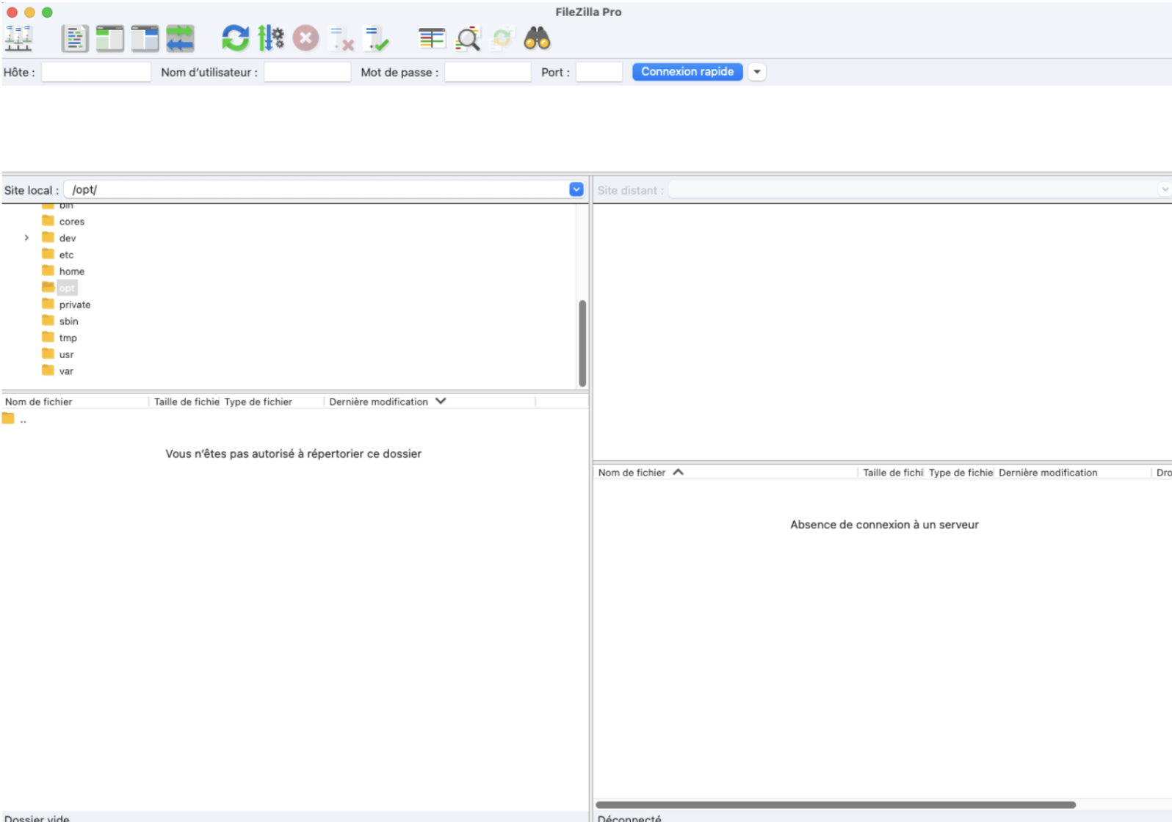Toggle the remote directory tree view
Image resolution: width=1172 pixels, height=822 pixels.
click(145, 38)
